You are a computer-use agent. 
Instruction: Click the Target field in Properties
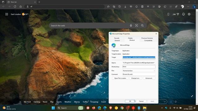click(x=139, y=57)
